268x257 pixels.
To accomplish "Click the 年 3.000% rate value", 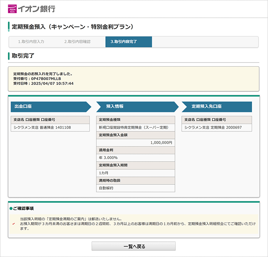I will point(108,158).
